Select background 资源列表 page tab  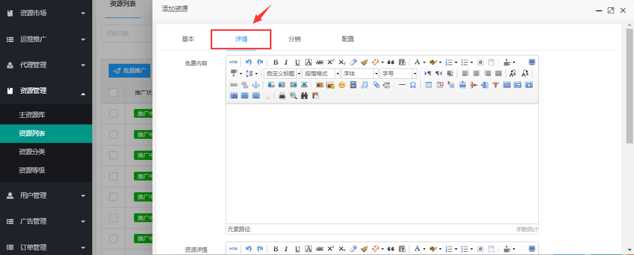[x=123, y=4]
